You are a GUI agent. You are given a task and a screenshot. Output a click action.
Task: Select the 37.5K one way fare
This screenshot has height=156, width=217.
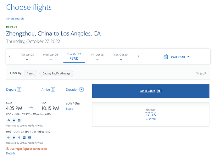pyautogui.click(x=151, y=114)
